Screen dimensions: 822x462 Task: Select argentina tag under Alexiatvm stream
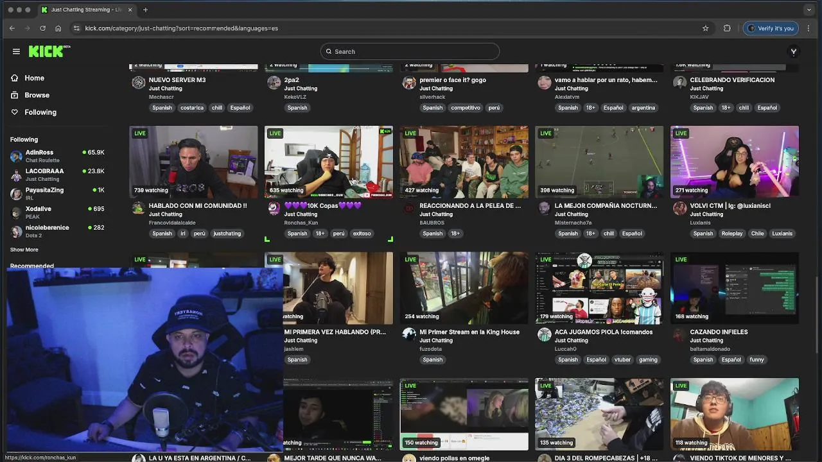click(x=643, y=108)
